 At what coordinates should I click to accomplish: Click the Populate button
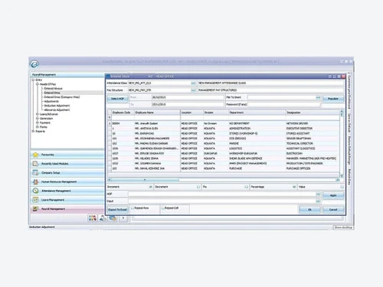tap(333, 99)
